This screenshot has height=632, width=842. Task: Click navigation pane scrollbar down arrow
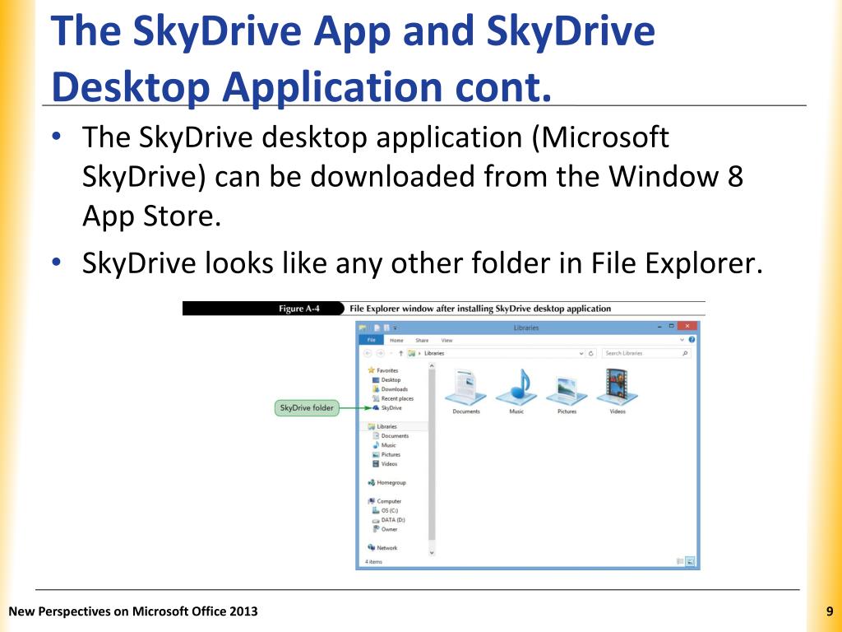[x=432, y=552]
